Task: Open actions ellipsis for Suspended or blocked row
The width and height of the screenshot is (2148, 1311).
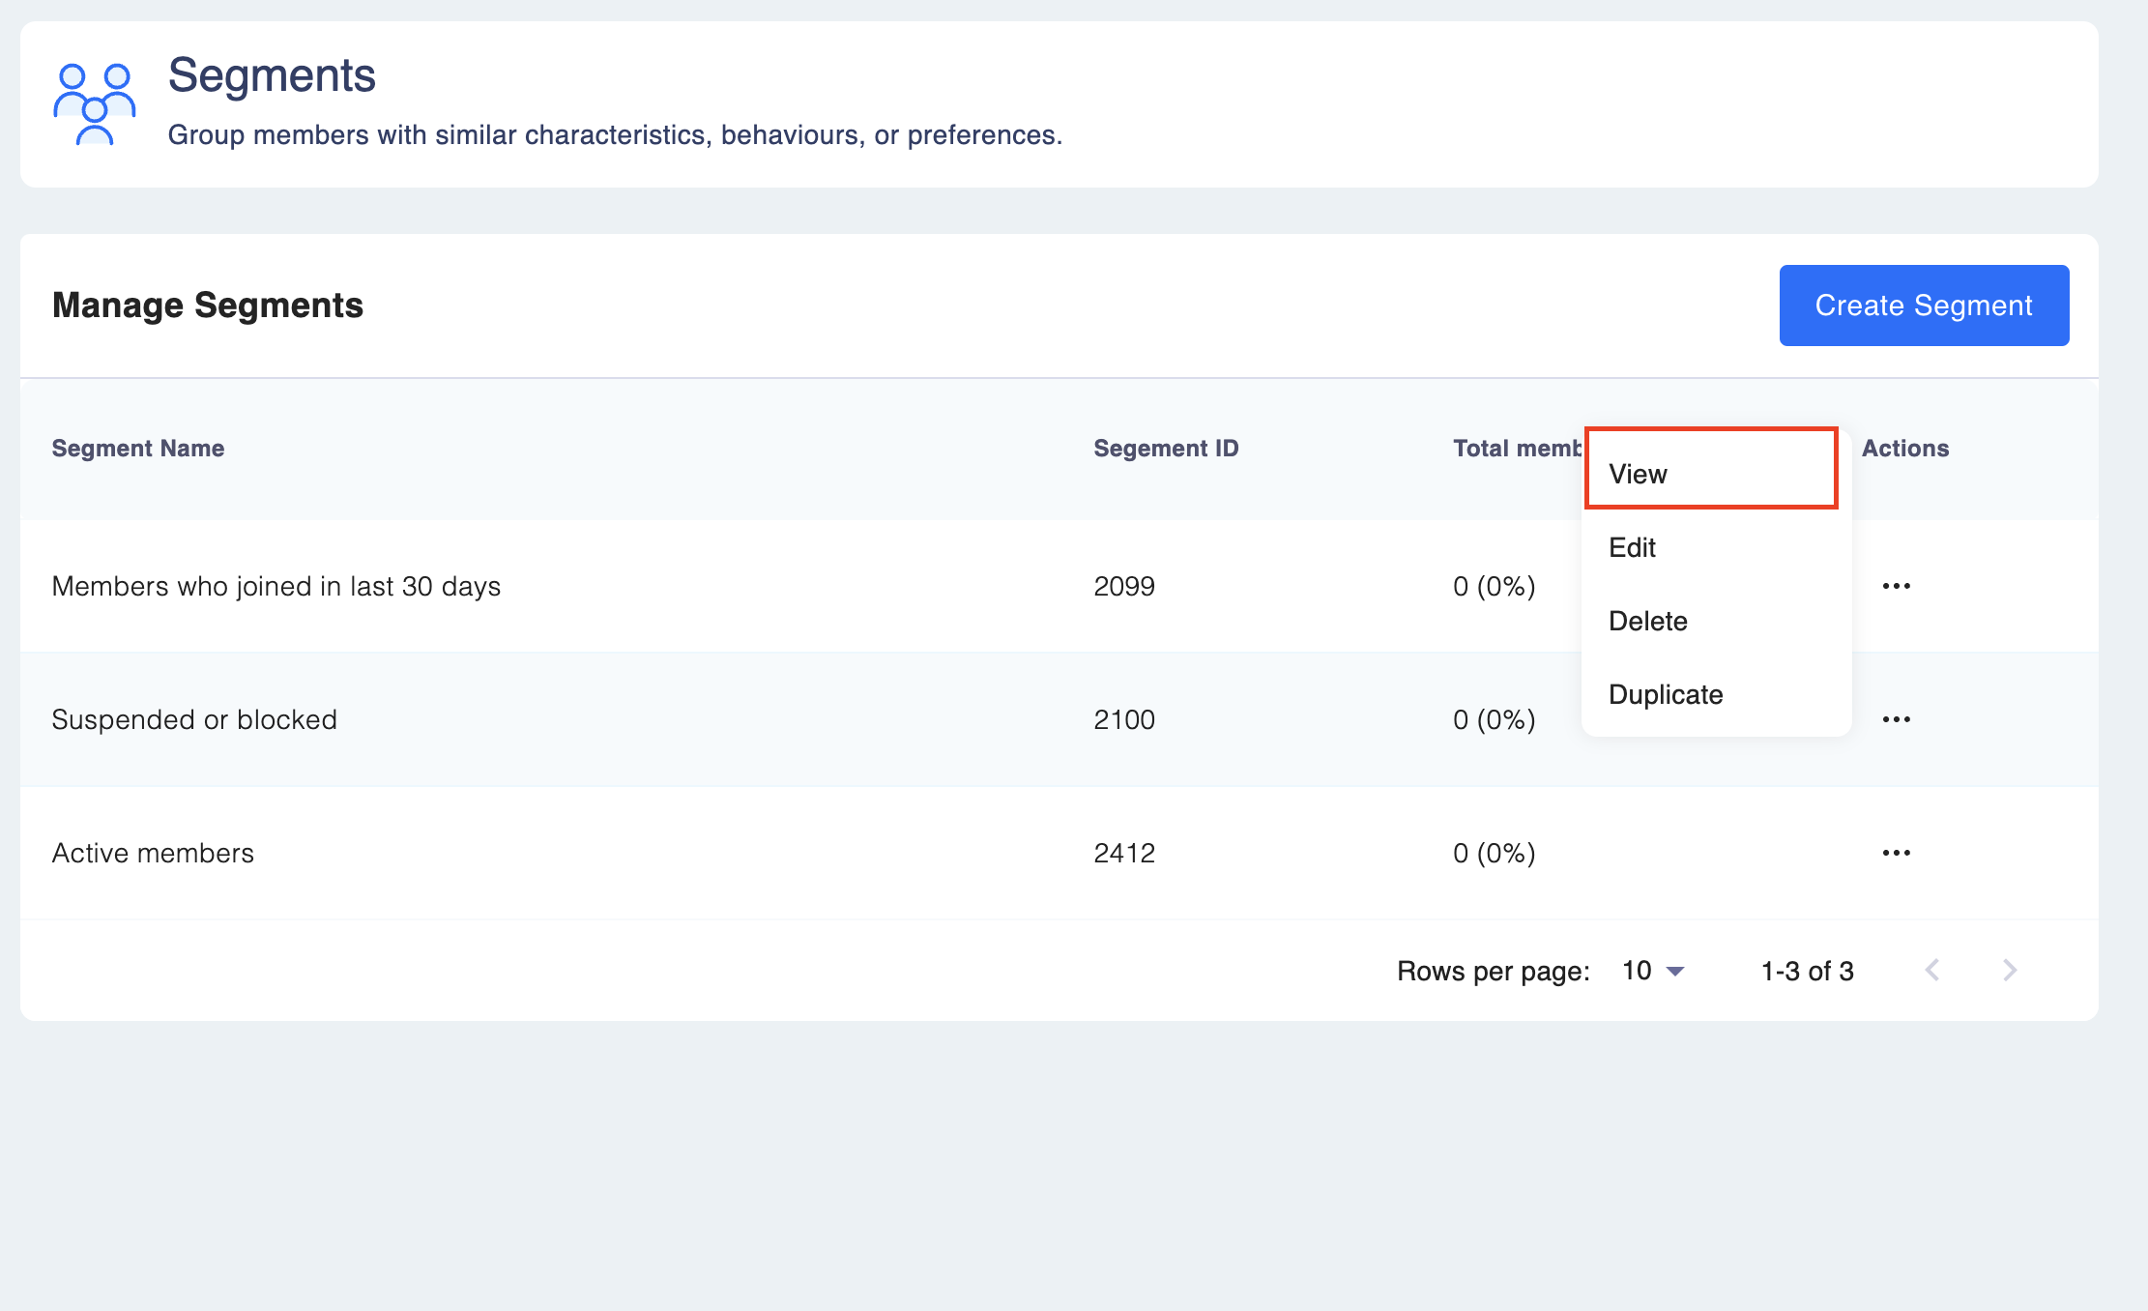Action: click(x=1896, y=719)
